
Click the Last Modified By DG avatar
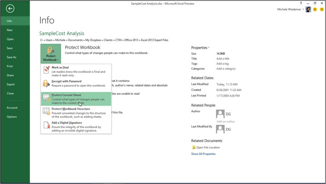coord(221,129)
